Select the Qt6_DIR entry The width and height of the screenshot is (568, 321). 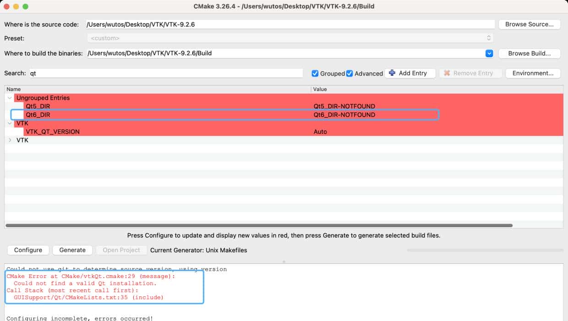[x=38, y=115]
